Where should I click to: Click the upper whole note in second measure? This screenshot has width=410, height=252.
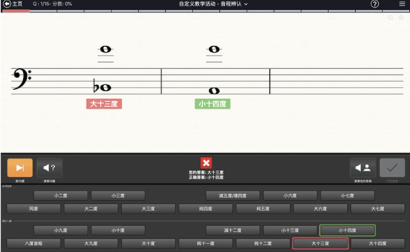[x=214, y=49]
